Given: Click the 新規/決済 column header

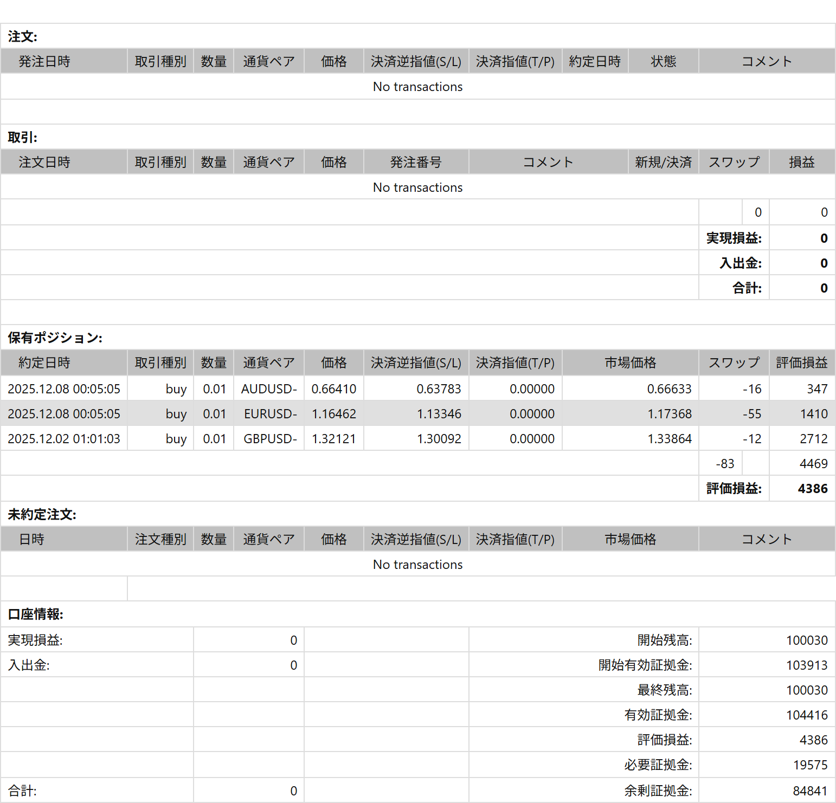Looking at the screenshot, I should (x=663, y=162).
